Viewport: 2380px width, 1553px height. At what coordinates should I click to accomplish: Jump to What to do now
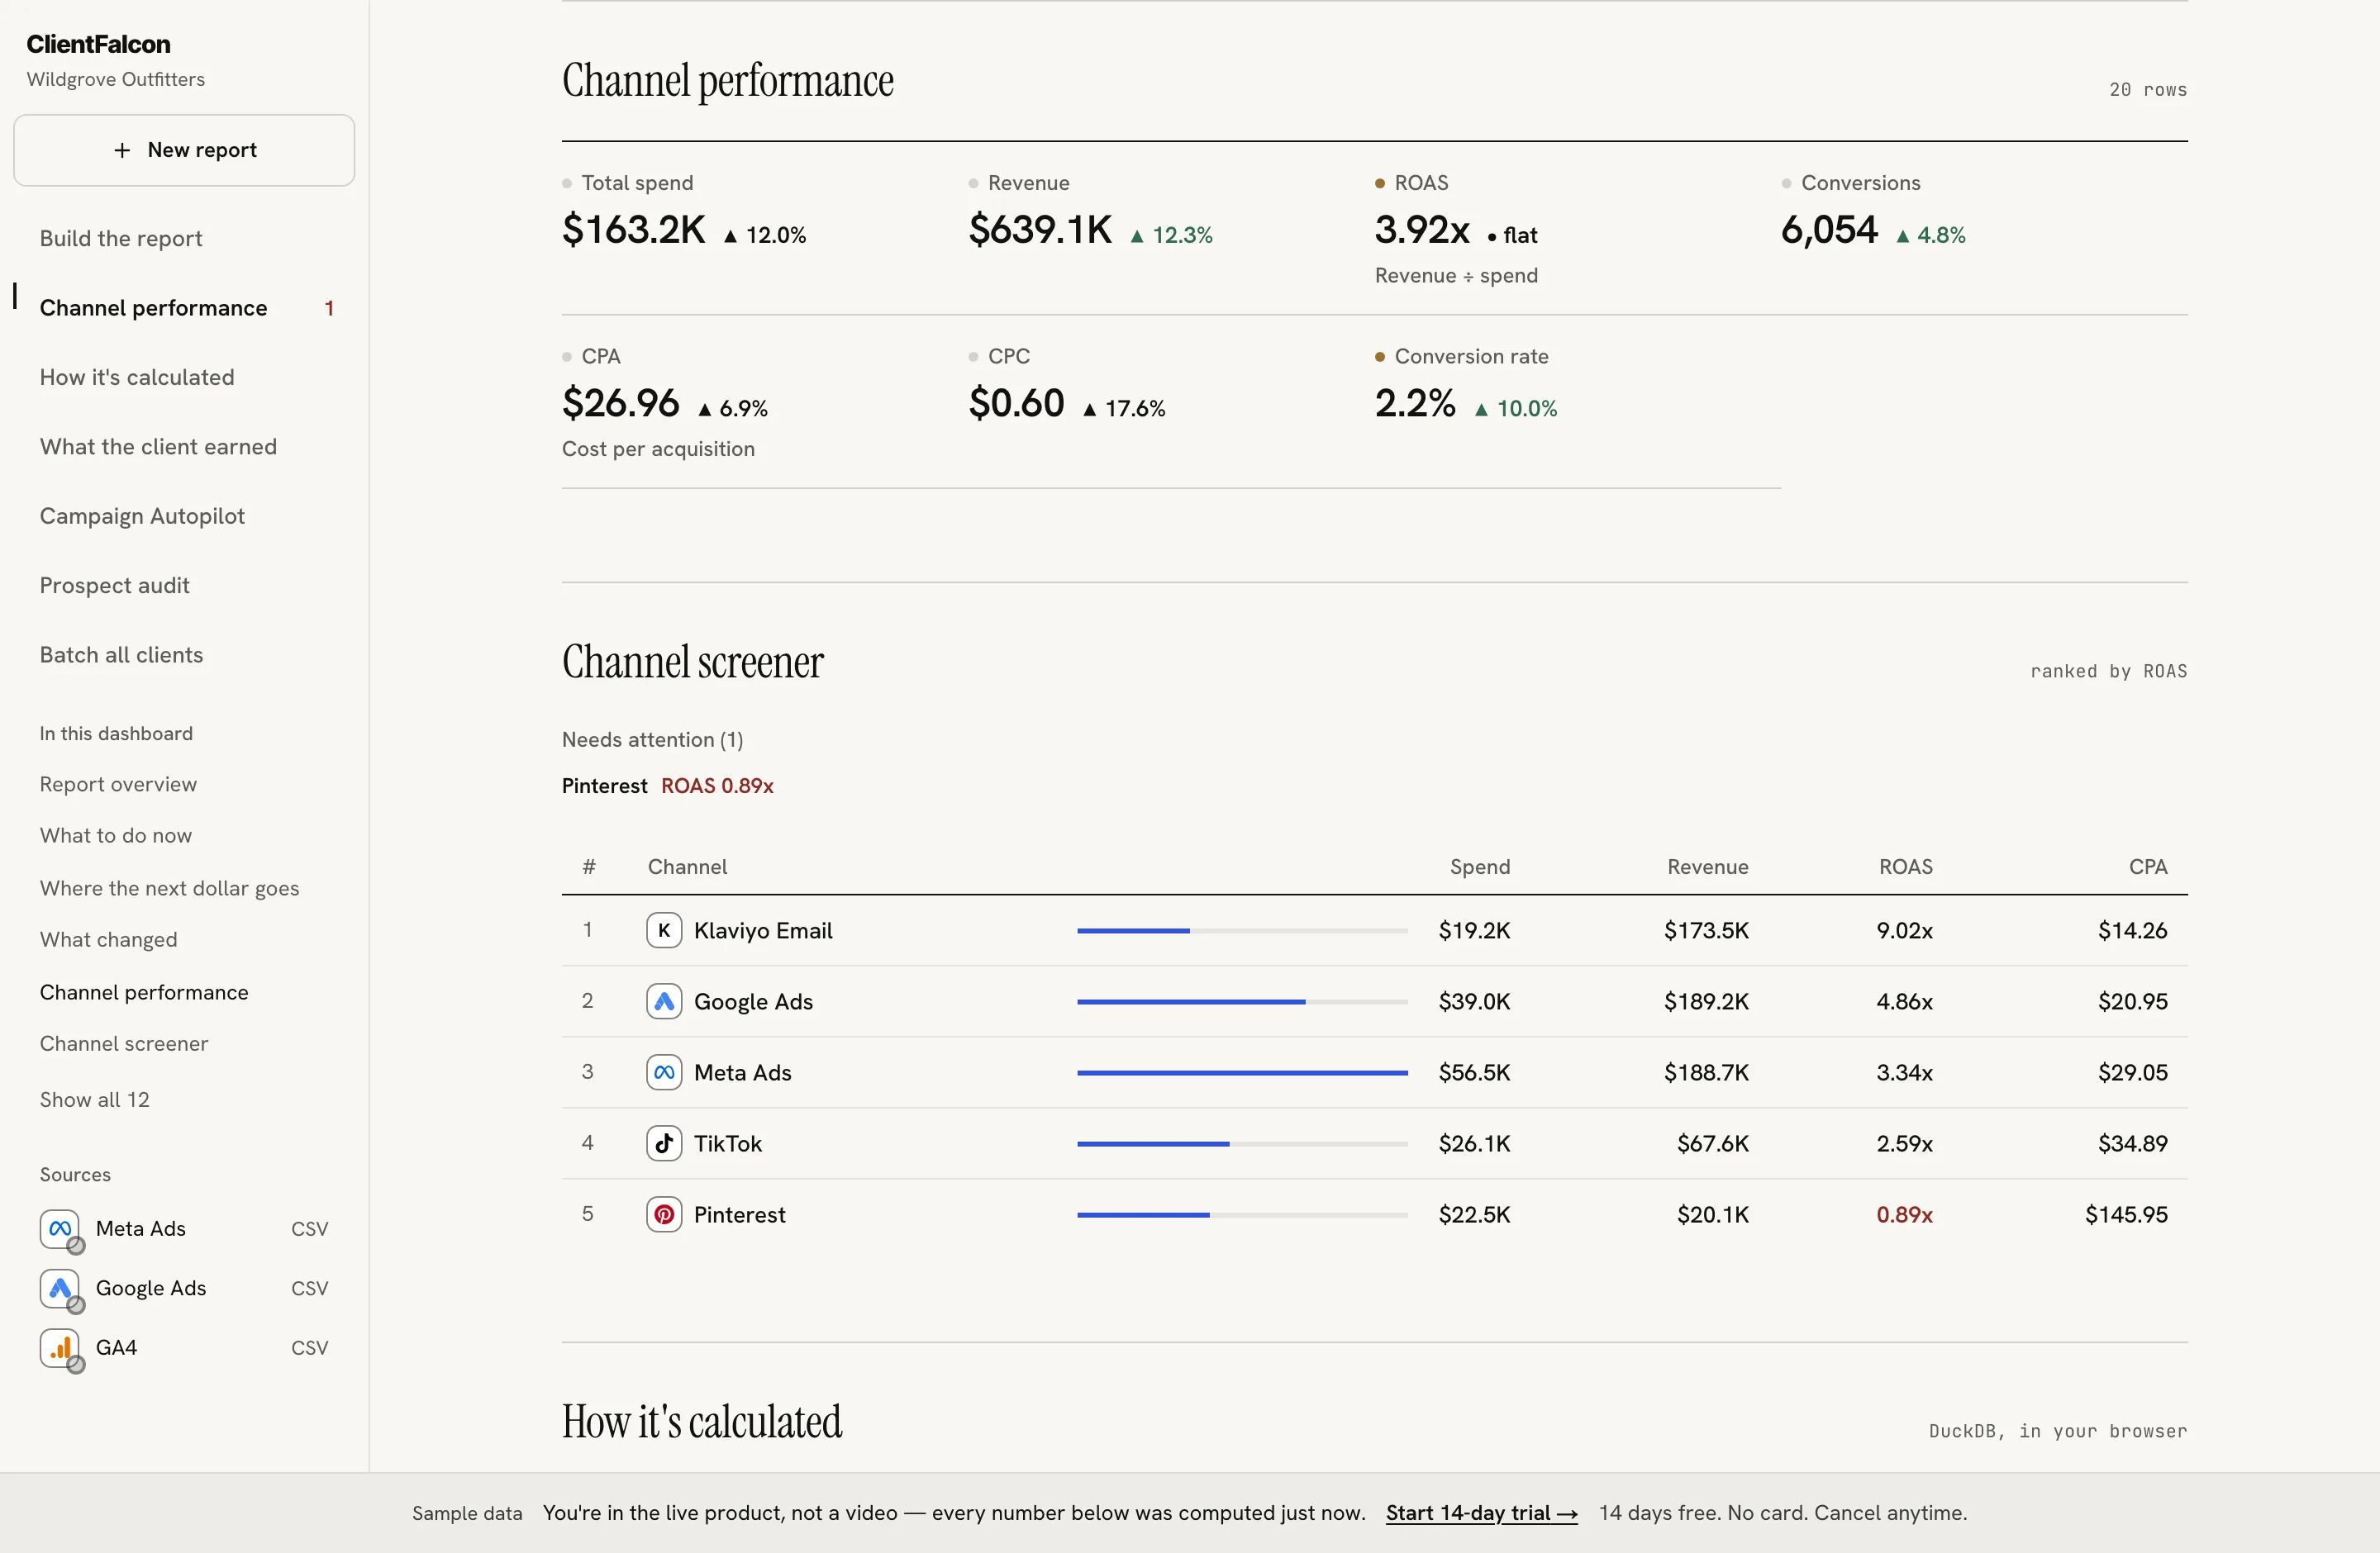116,835
